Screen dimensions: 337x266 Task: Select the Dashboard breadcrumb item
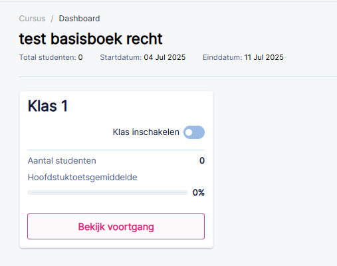[79, 19]
